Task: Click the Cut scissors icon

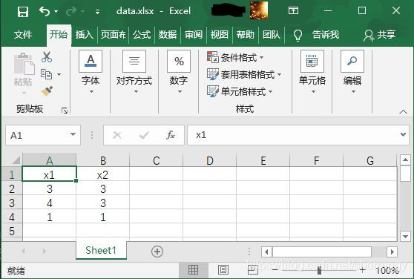Action: (47, 57)
